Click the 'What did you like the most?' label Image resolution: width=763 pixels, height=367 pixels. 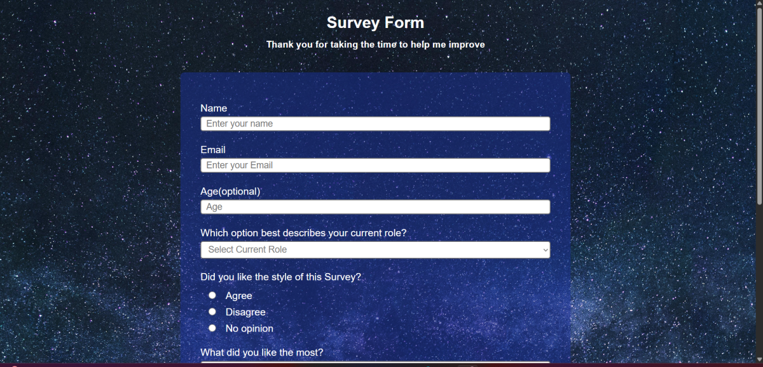click(x=262, y=352)
